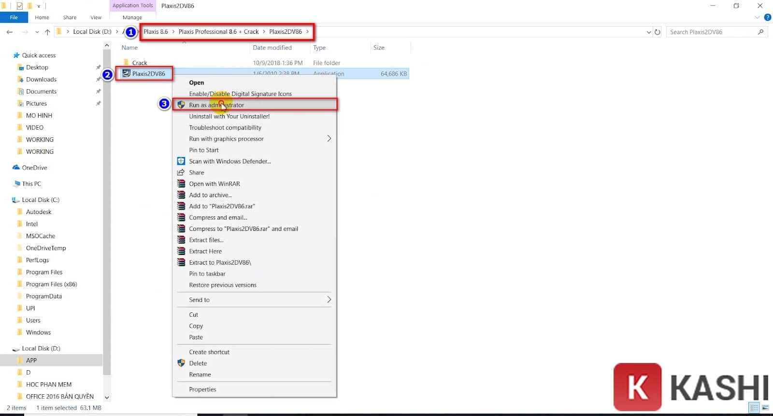The width and height of the screenshot is (773, 416).
Task: Click the chevron after Local Disk (D:) in breadcrumb
Action: 117,32
